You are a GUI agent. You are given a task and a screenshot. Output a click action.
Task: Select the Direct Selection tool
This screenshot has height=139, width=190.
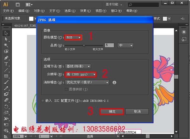coord(6,39)
